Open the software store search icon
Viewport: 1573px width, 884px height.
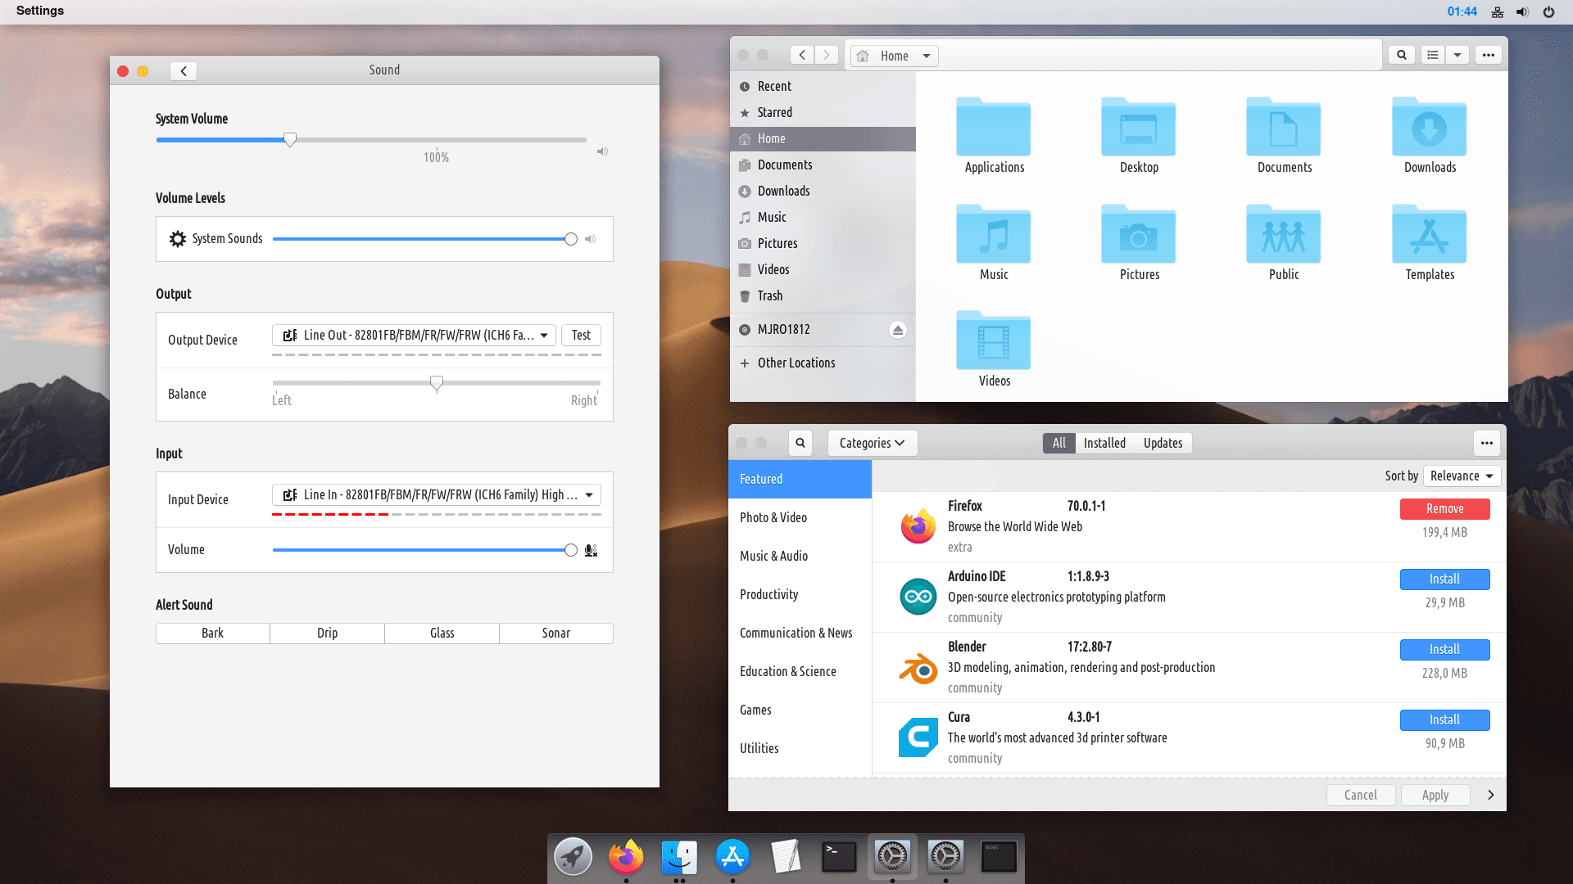(800, 443)
